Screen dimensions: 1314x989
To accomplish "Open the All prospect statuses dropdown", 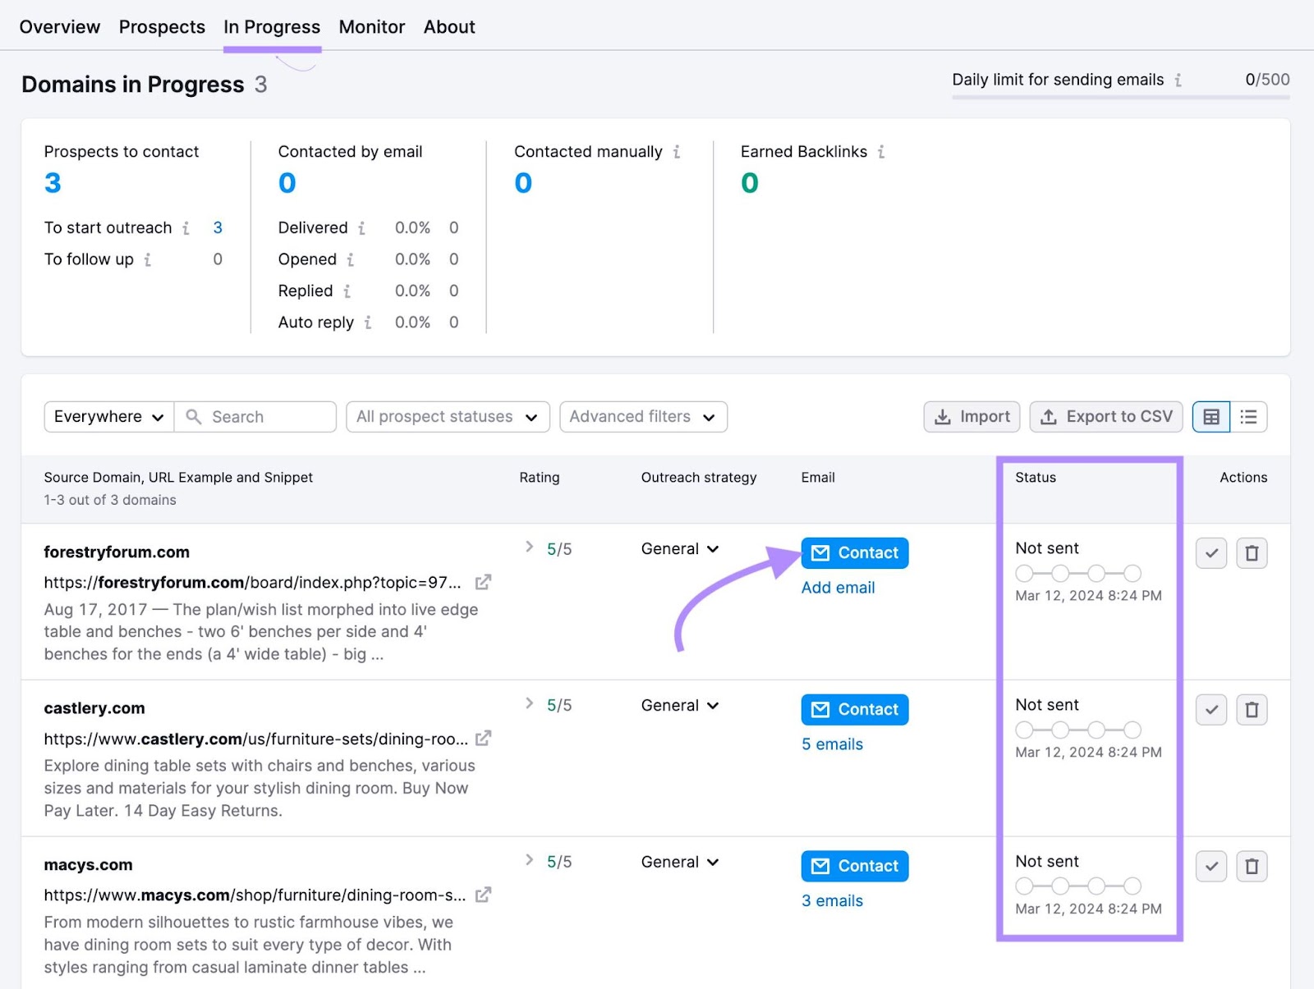I will [x=447, y=416].
